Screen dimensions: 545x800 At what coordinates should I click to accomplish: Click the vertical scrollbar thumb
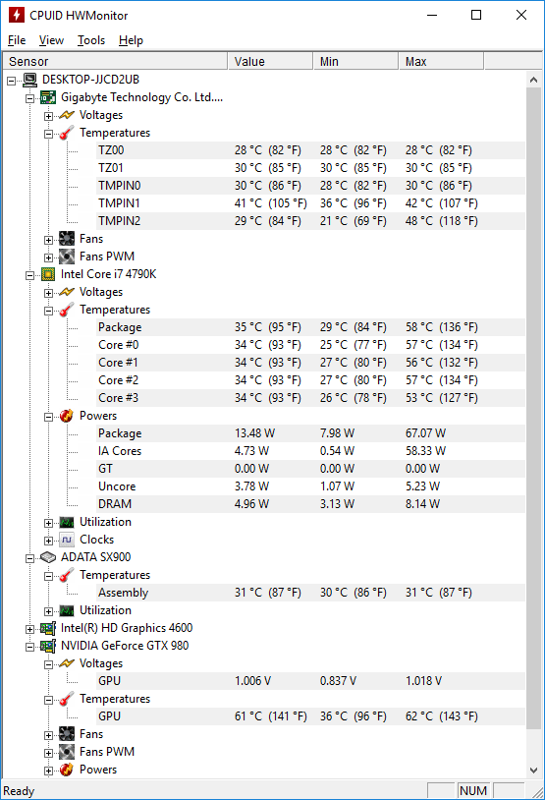point(534,408)
